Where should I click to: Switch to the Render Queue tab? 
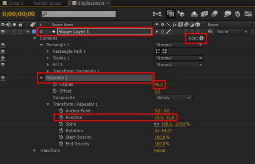pyautogui.click(x=48, y=3)
